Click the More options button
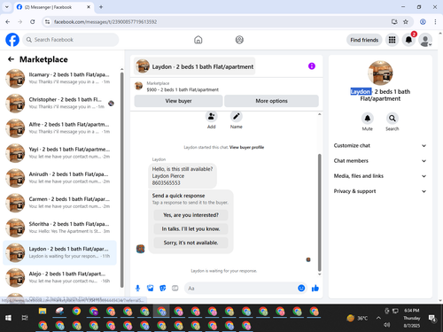Image resolution: width=443 pixels, height=332 pixels. tap(271, 101)
